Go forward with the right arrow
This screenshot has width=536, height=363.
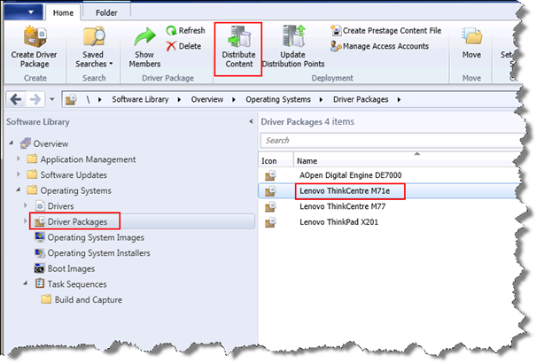tap(35, 99)
